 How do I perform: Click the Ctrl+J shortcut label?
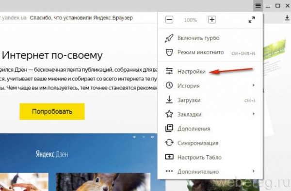point(250,100)
